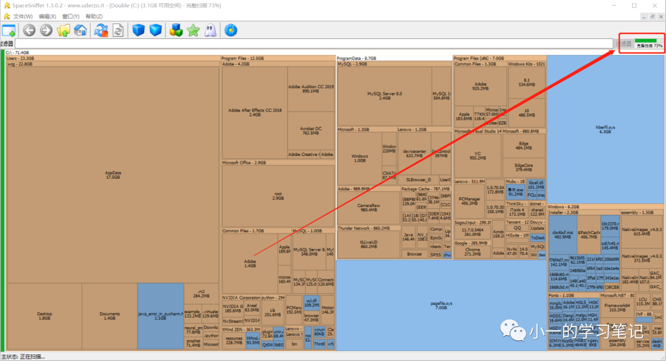Click the colored cubes file classes icon
The width and height of the screenshot is (666, 361).
(176, 31)
